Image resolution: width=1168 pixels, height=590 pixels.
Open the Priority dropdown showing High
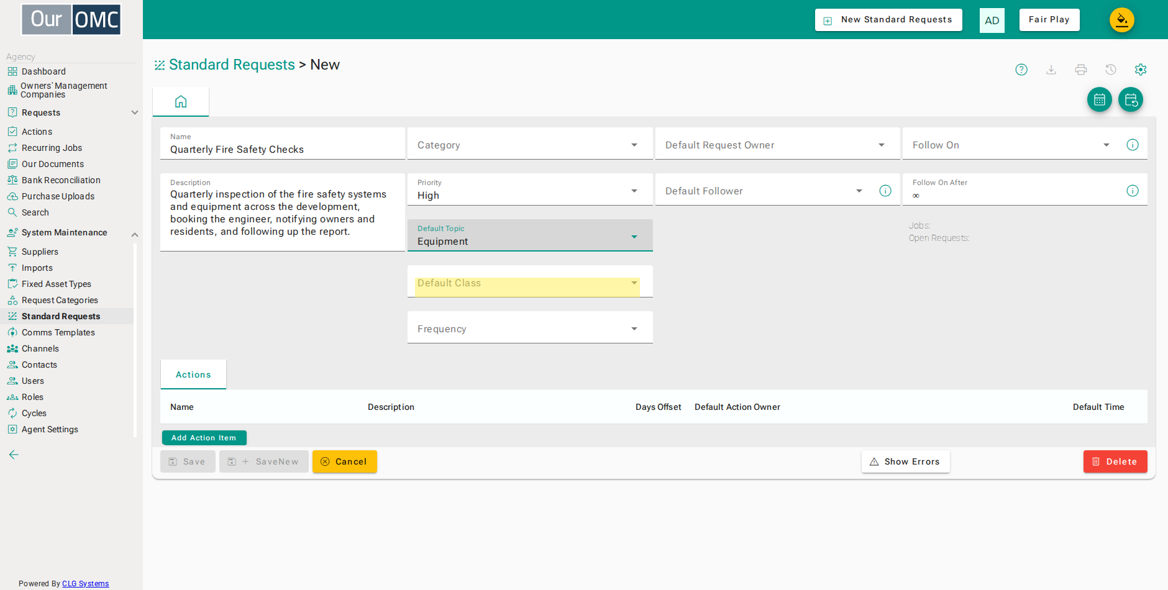530,189
